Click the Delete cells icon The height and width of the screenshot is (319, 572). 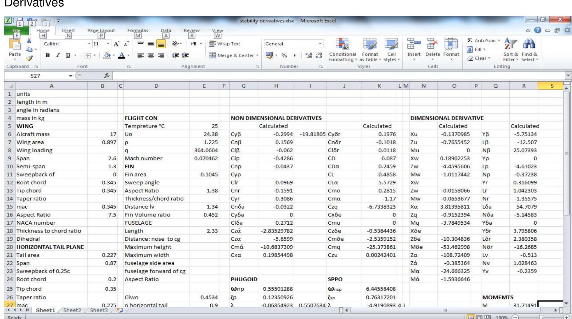click(x=432, y=44)
